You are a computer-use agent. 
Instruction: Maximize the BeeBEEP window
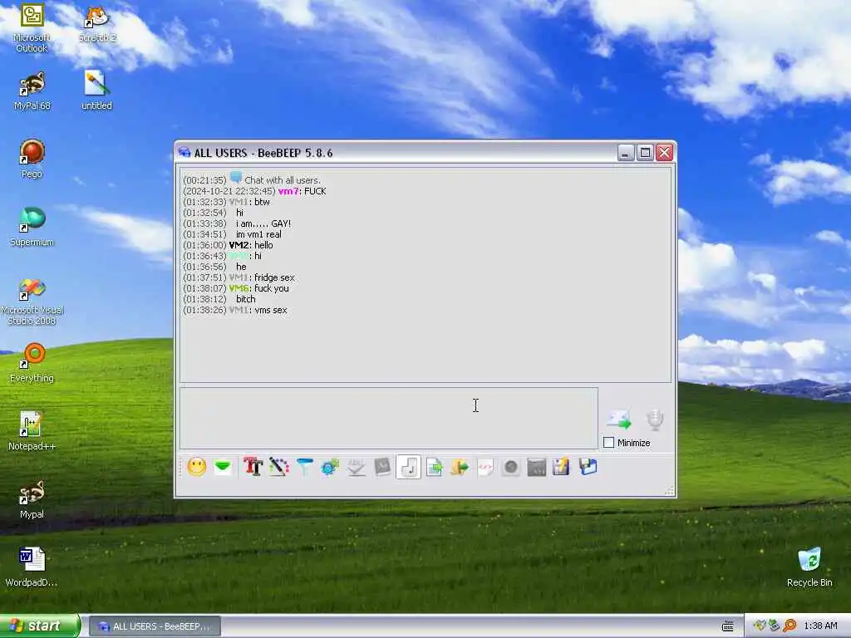tap(645, 153)
